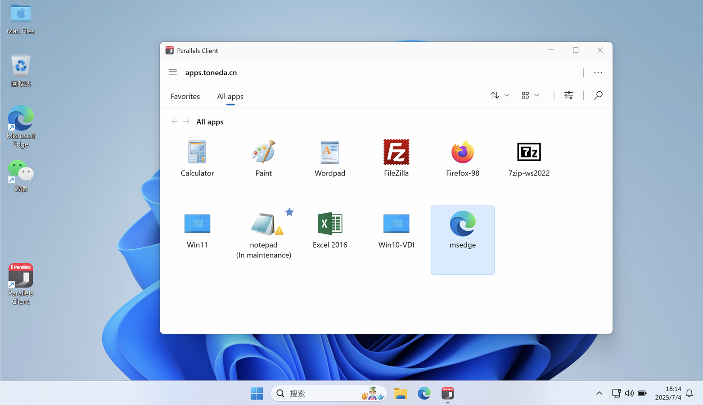Open File Explorer from the taskbar

click(400, 393)
